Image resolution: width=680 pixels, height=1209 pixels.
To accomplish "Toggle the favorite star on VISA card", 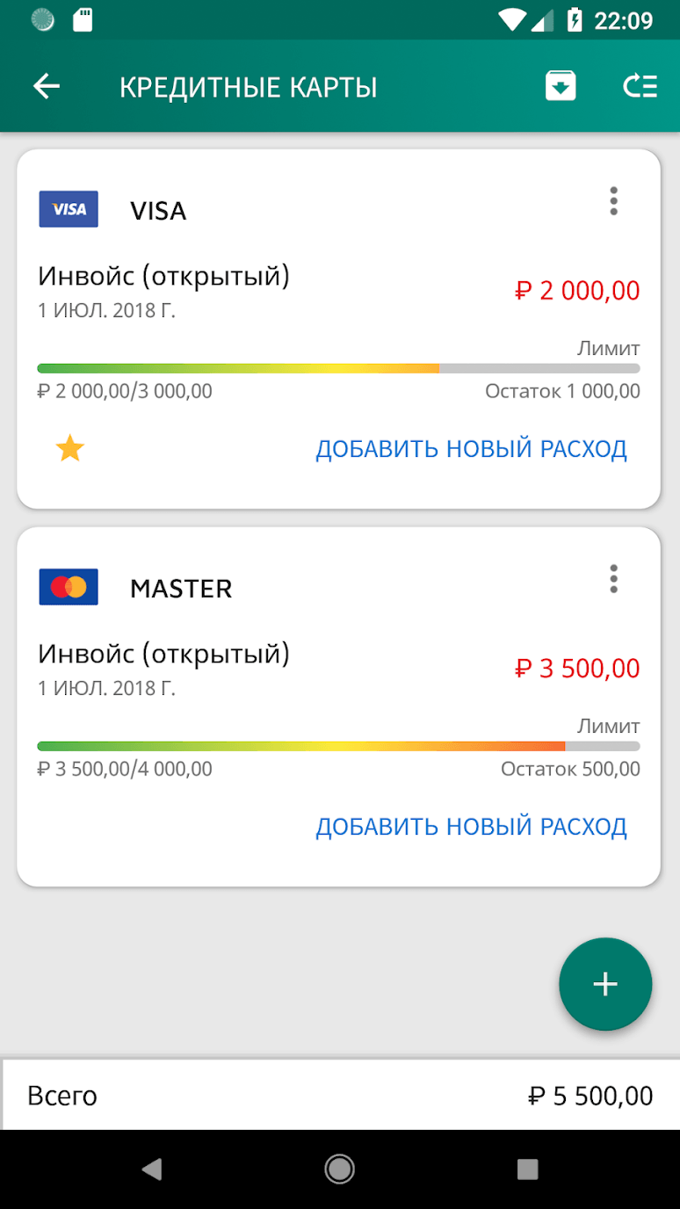I will coord(69,449).
